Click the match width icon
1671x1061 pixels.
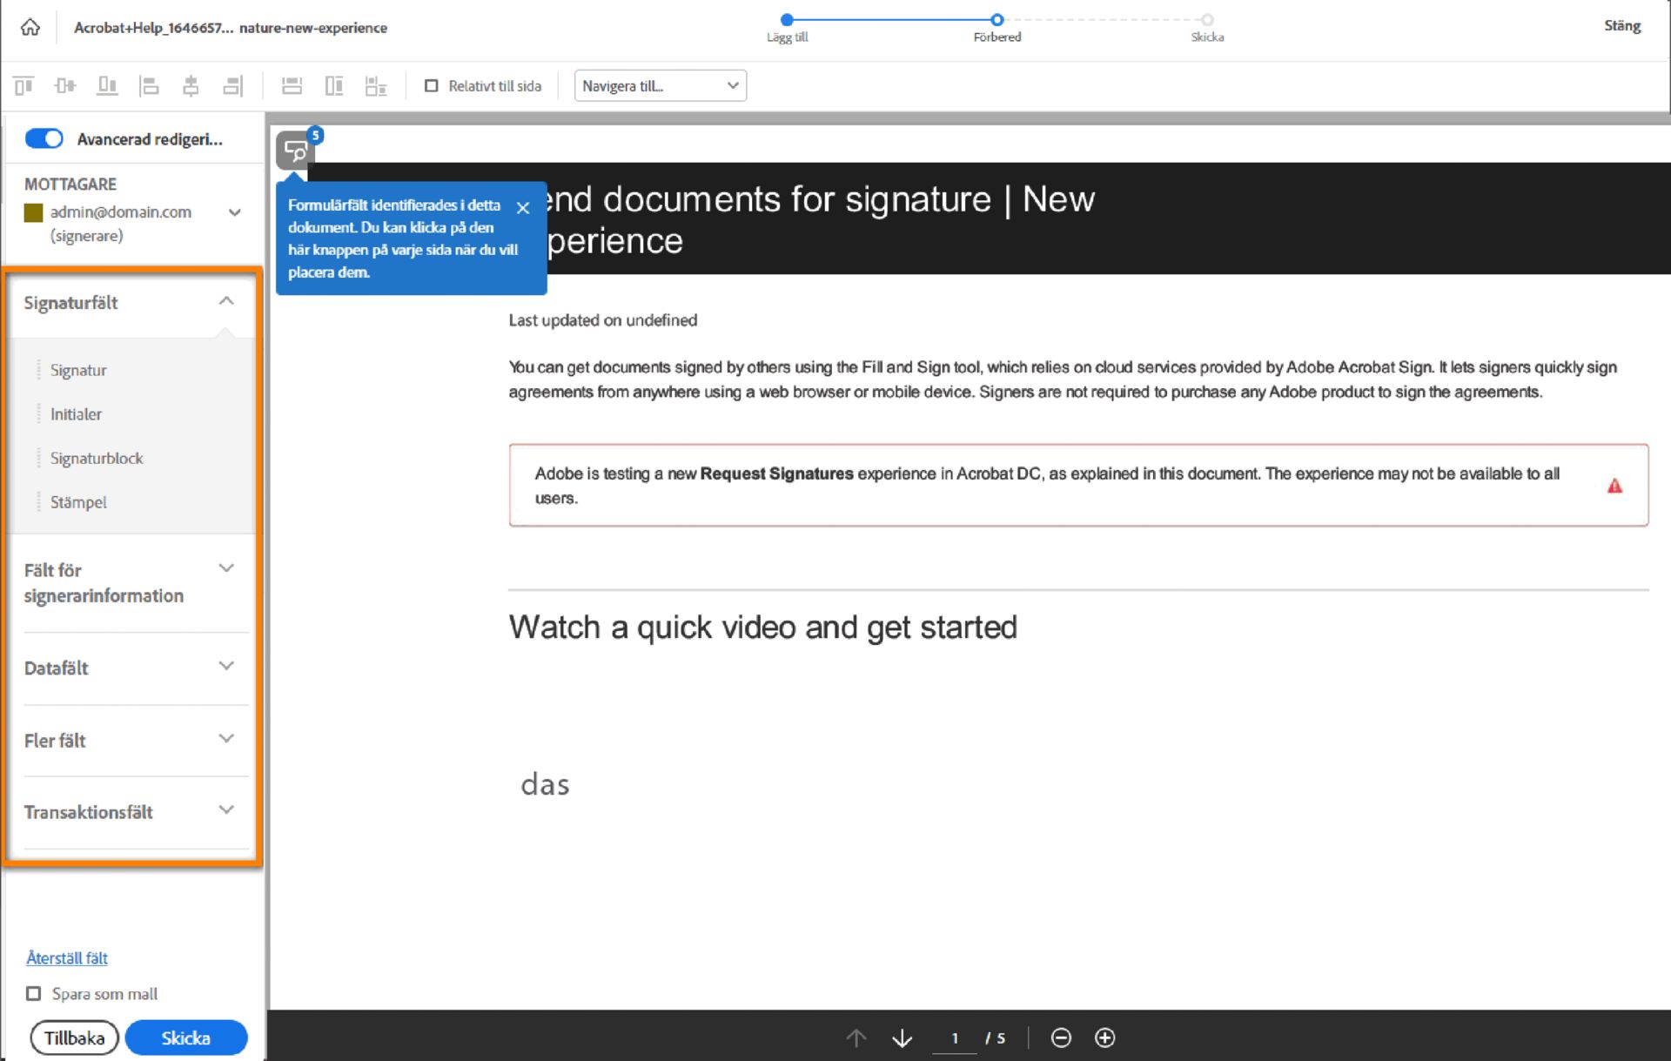click(x=292, y=85)
